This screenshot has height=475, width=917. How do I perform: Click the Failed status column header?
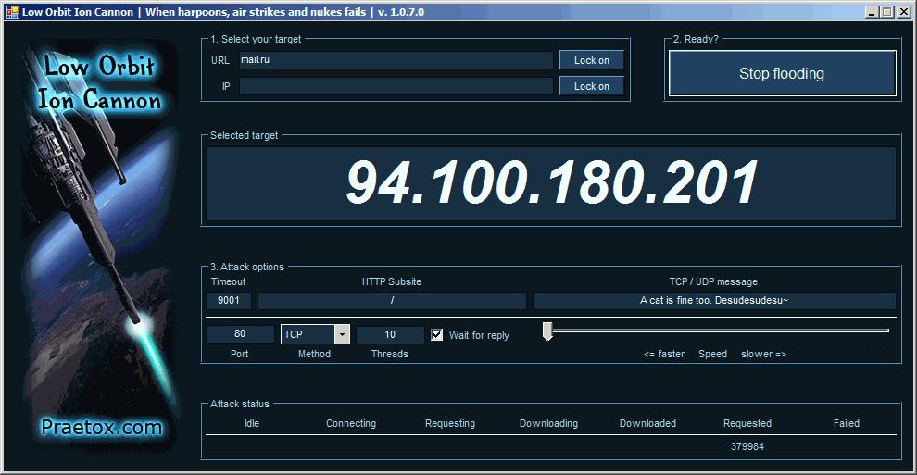point(847,423)
